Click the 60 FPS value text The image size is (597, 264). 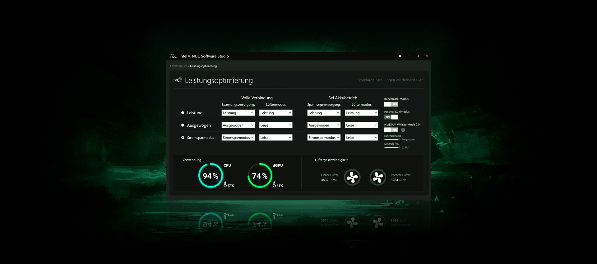(405, 148)
